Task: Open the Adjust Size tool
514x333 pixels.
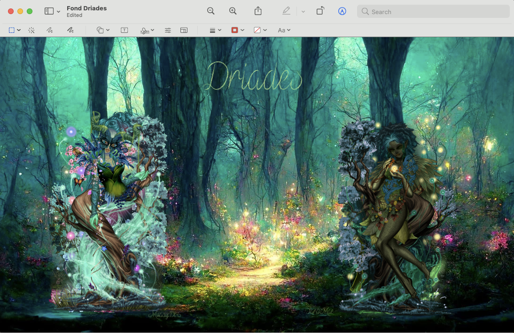Action: pyautogui.click(x=184, y=30)
